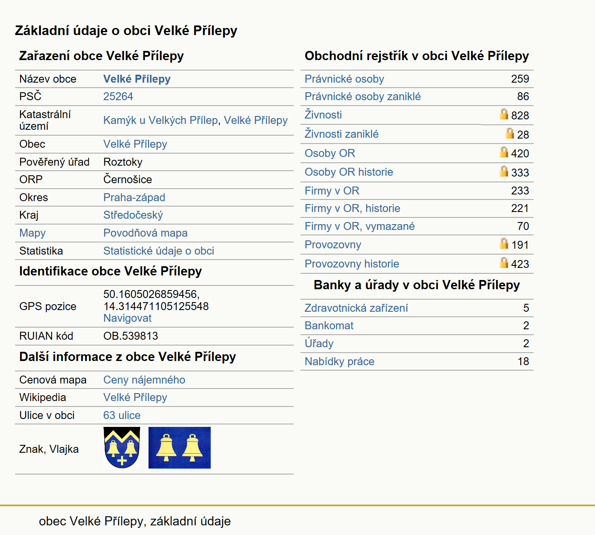Image resolution: width=595 pixels, height=535 pixels.
Task: Click the lock icon beside Provozovny historie
Action: point(504,262)
